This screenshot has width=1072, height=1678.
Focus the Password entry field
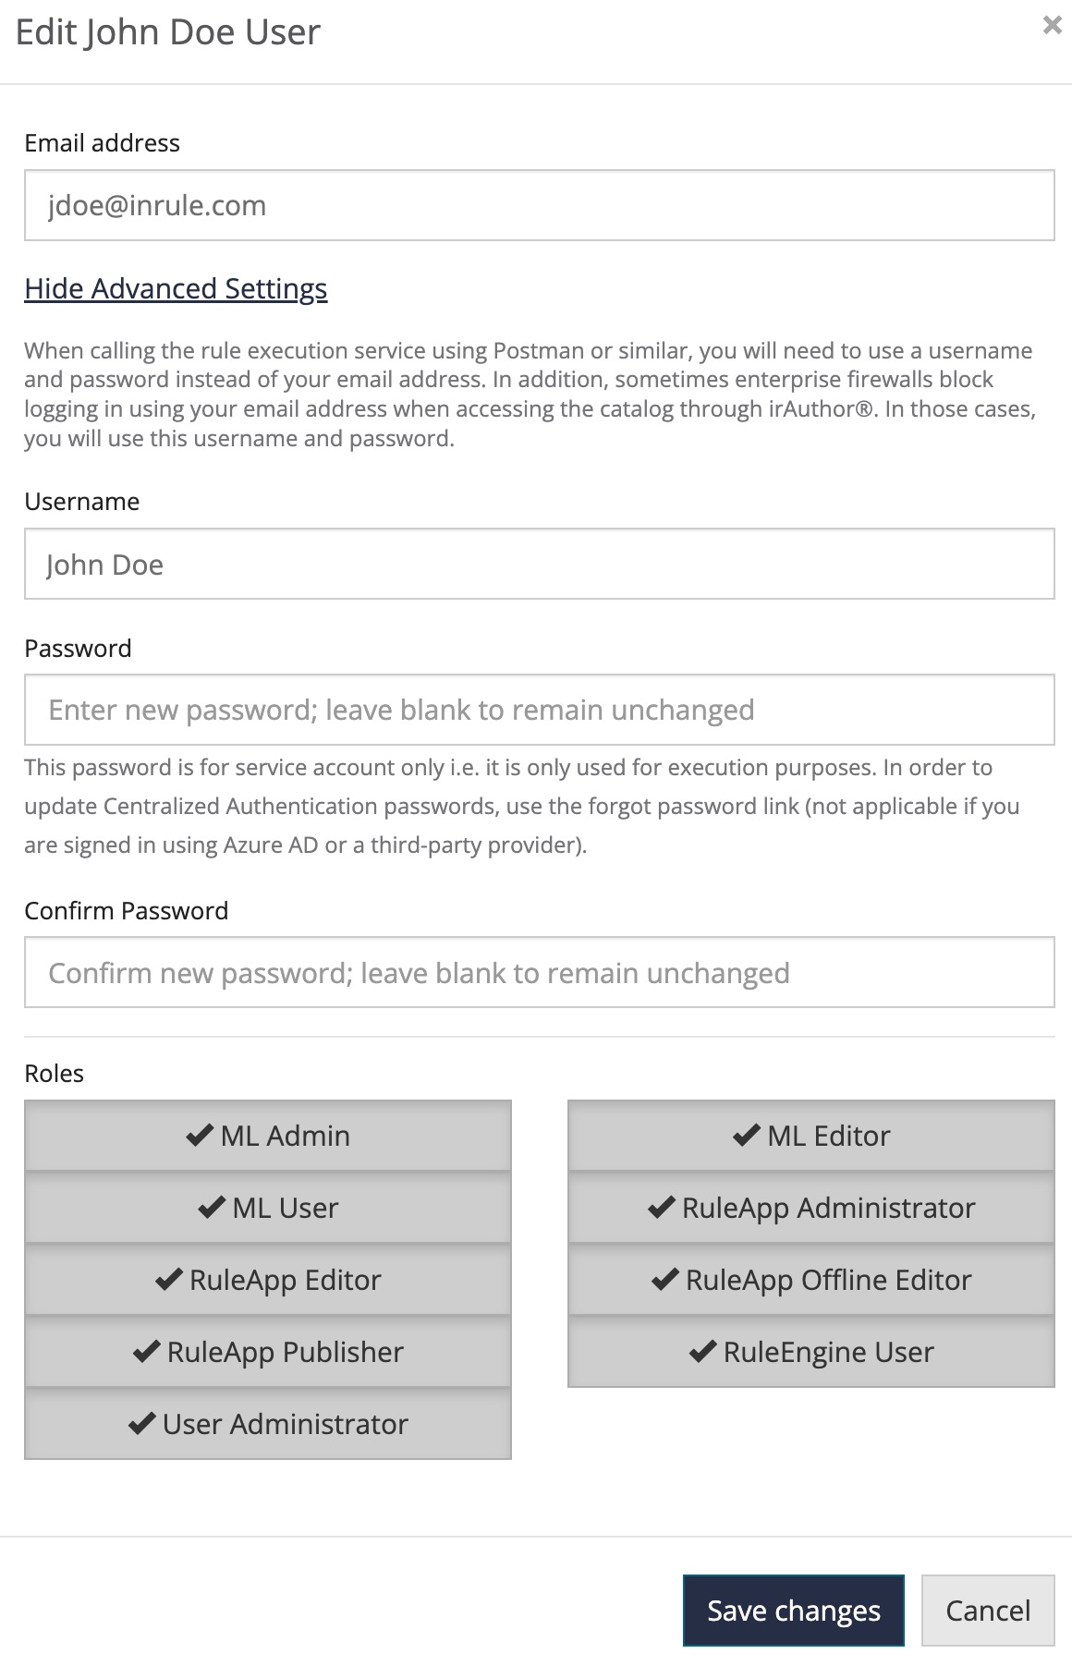tap(539, 710)
